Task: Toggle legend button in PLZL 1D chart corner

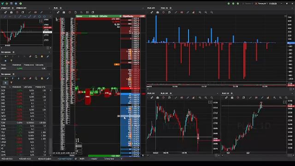Action: (285, 102)
